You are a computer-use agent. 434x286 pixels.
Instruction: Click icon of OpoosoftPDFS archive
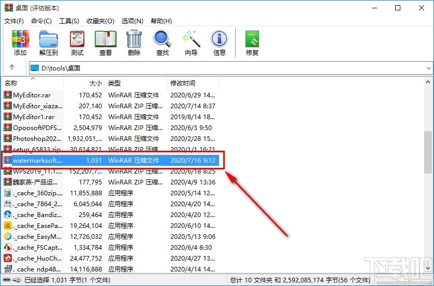tap(8, 127)
